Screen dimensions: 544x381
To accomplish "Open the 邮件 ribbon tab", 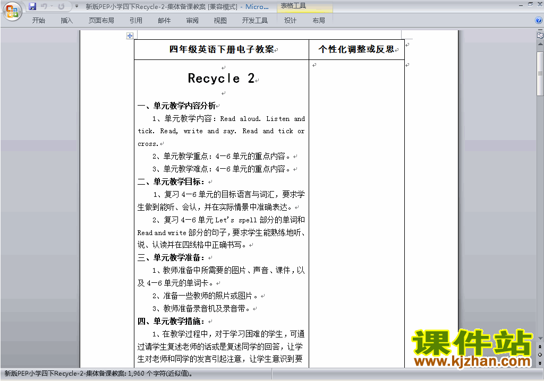I will click(x=164, y=21).
